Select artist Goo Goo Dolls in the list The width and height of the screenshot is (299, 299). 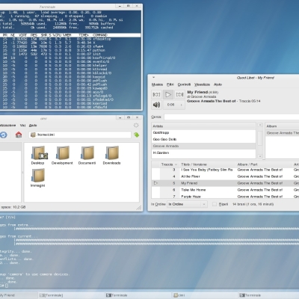(x=203, y=139)
